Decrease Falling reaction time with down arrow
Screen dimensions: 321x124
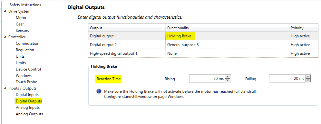[x=308, y=80]
